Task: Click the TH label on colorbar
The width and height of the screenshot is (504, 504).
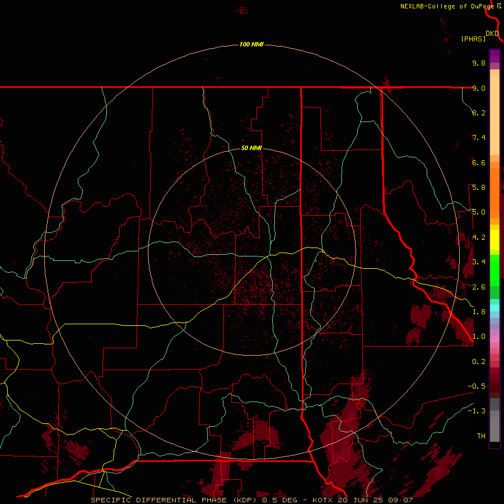Action: 481,436
